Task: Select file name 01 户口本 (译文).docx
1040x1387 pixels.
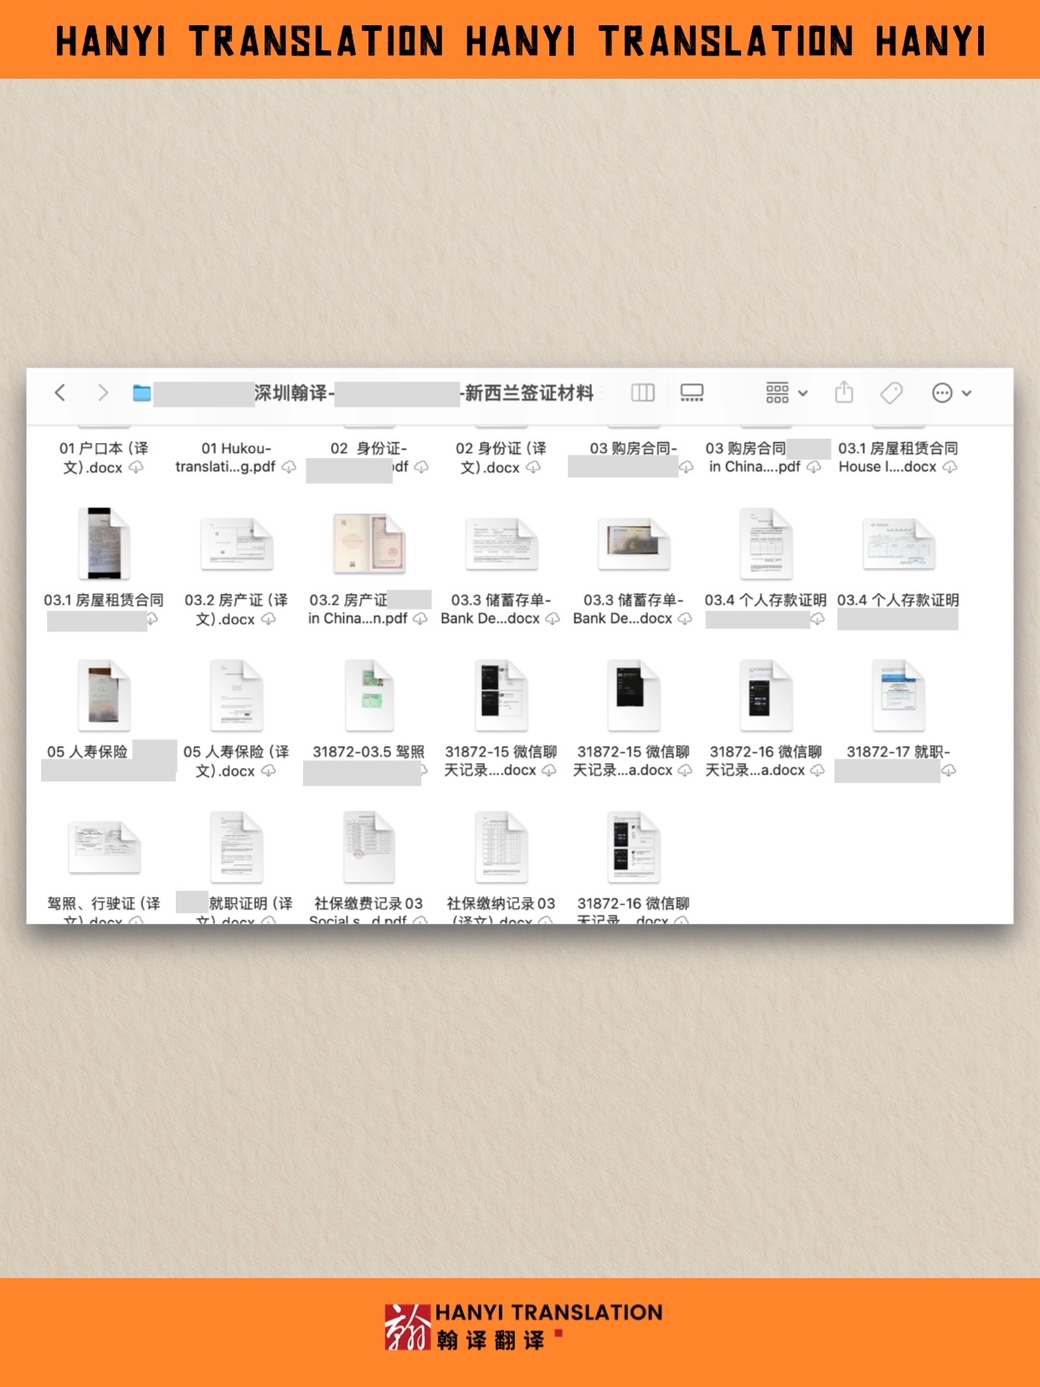Action: pyautogui.click(x=103, y=458)
